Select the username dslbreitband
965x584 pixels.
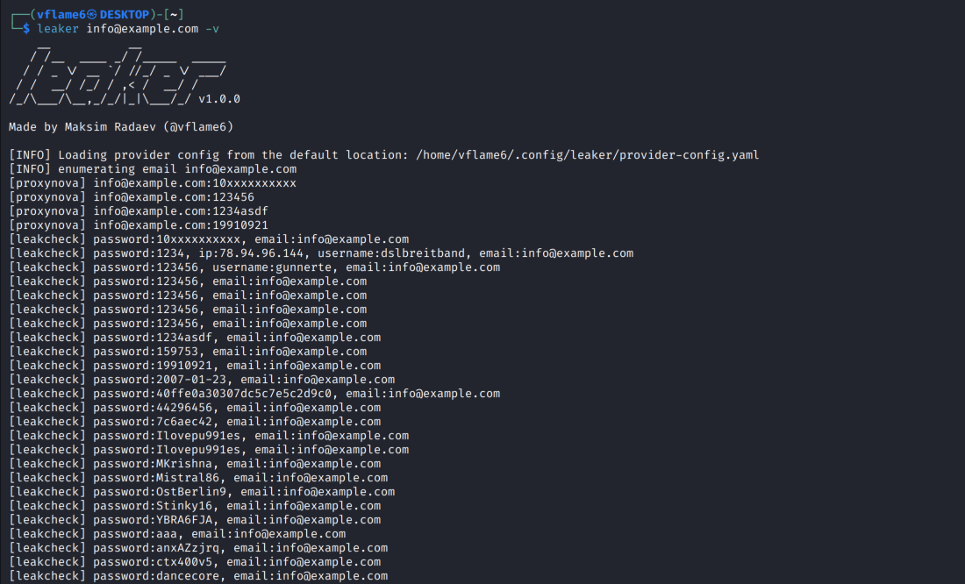[x=423, y=253]
